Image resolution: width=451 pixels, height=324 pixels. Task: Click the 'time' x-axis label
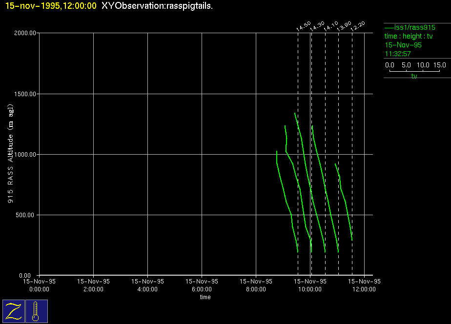point(205,297)
